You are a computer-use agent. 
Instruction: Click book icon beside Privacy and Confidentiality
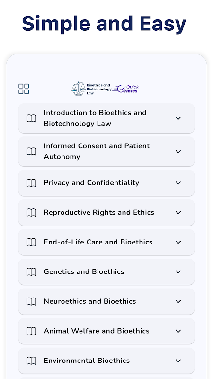click(31, 183)
